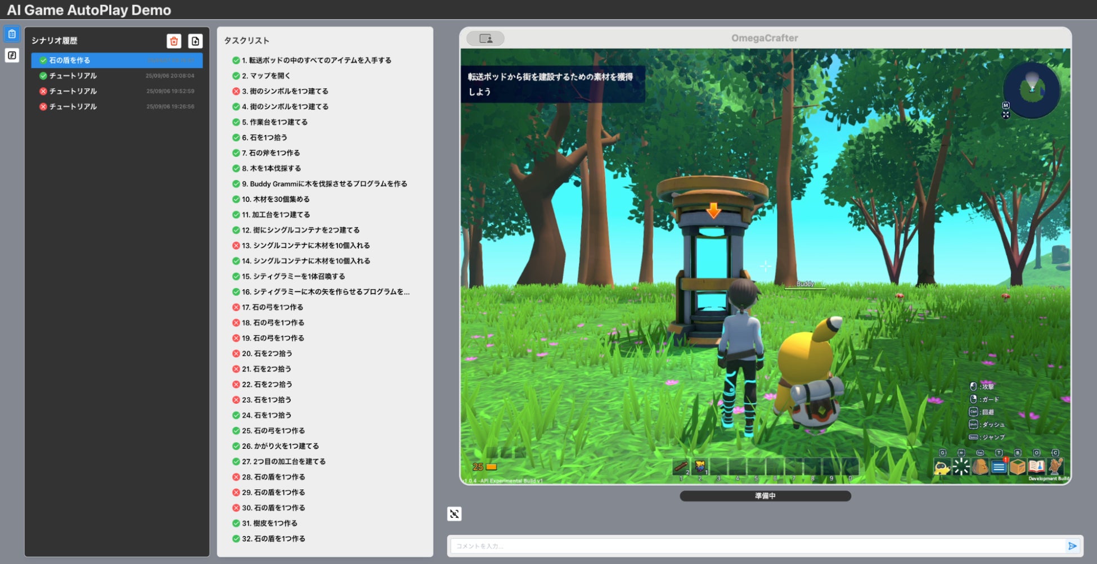The width and height of the screenshot is (1097, 564).
Task: Click the new scenario file-plus icon
Action: (x=195, y=41)
